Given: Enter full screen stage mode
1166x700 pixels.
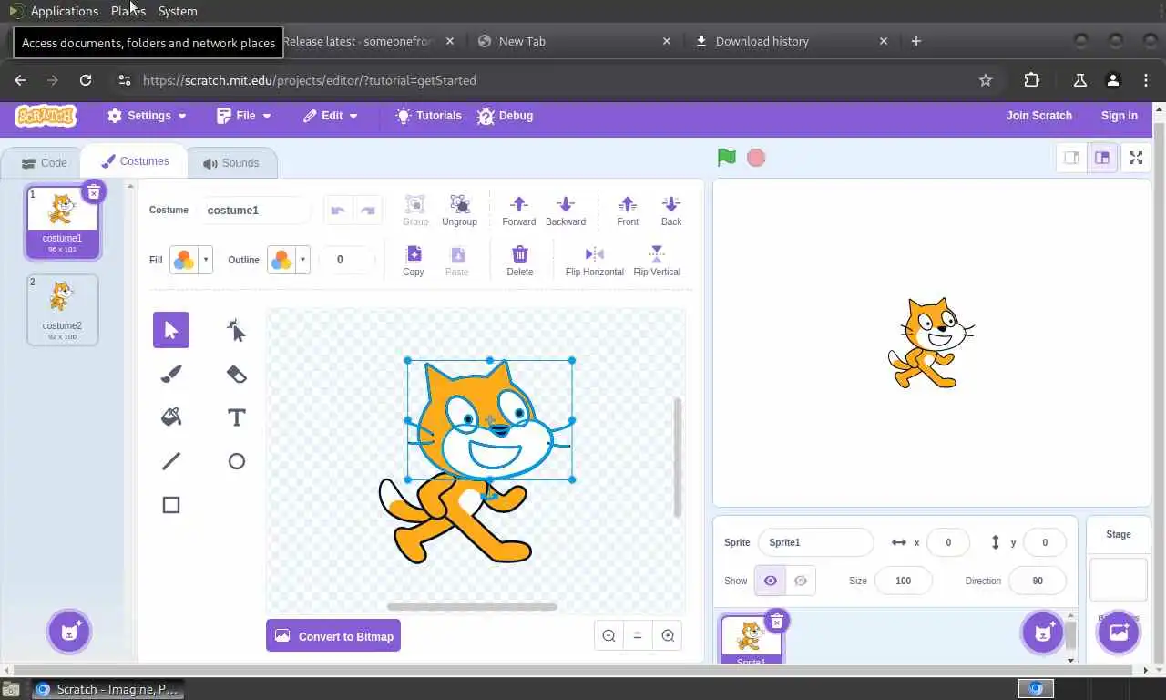Looking at the screenshot, I should coord(1136,158).
